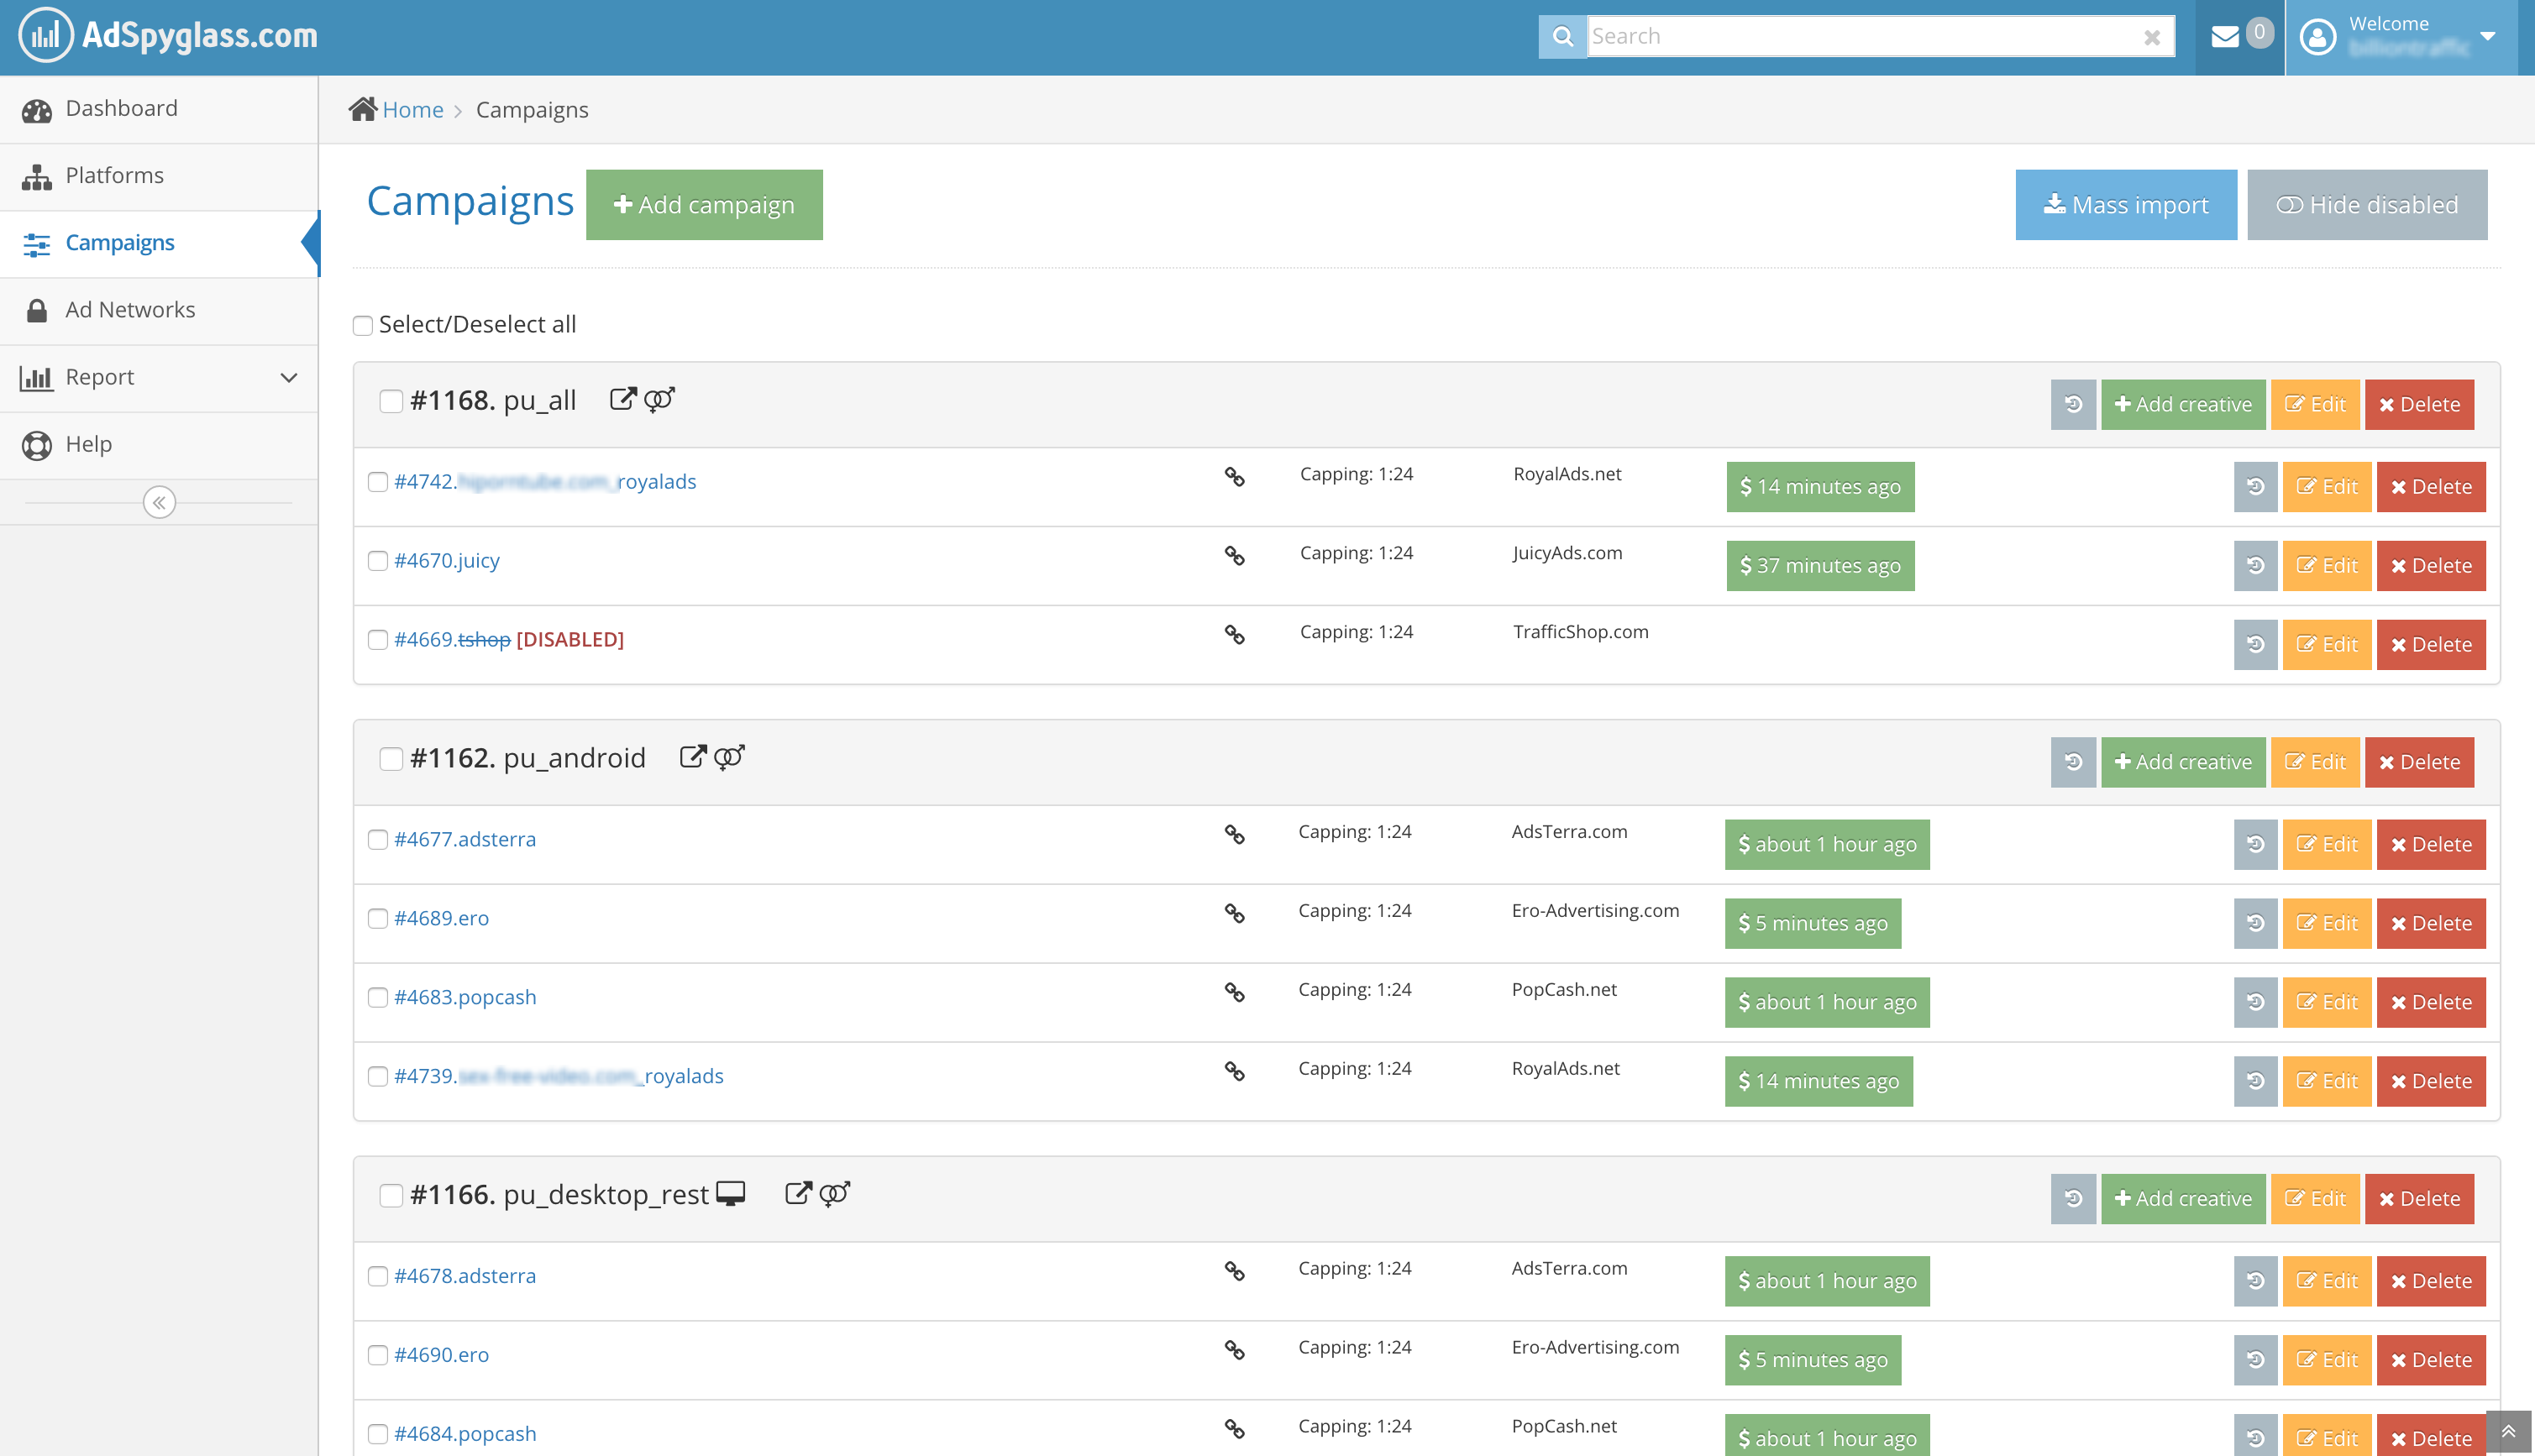This screenshot has height=1456, width=2535.
Task: Click the Add campaign button
Action: [704, 205]
